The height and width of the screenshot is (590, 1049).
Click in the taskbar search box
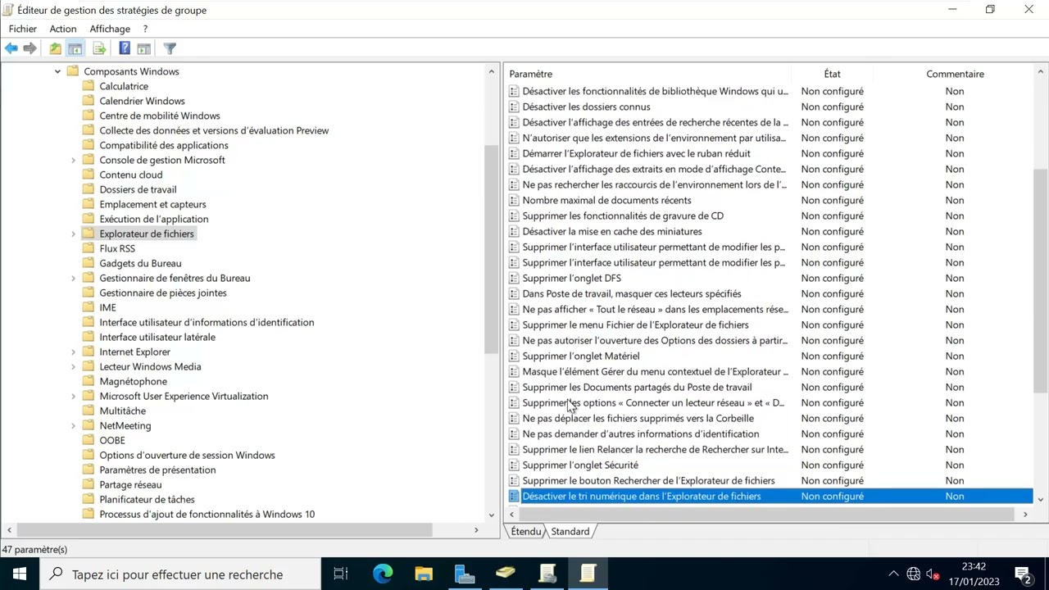(x=180, y=574)
